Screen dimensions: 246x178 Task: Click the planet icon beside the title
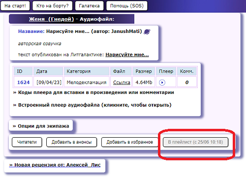[147, 31]
